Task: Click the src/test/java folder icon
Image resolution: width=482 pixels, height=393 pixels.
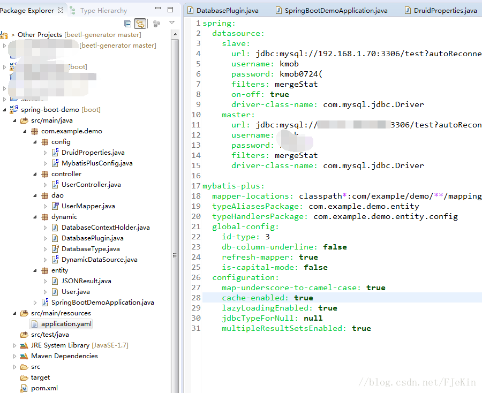Action: [x=24, y=335]
